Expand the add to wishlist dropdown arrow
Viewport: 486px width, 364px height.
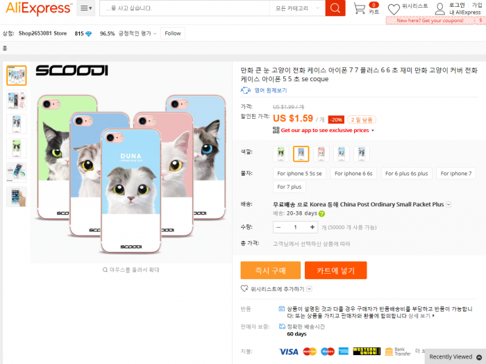point(309,289)
